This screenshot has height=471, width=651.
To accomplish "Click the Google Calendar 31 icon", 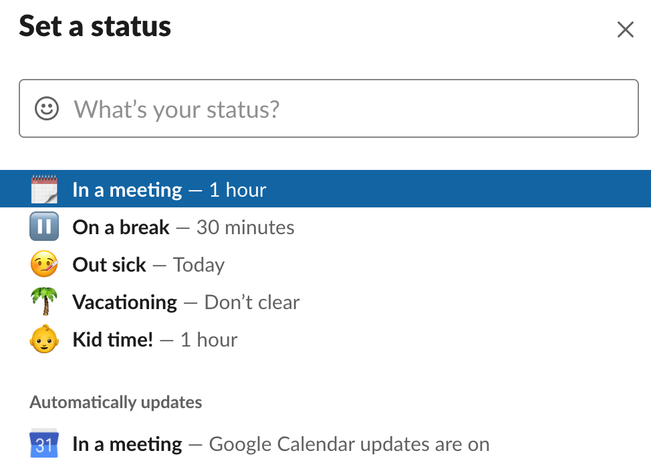I will click(45, 444).
